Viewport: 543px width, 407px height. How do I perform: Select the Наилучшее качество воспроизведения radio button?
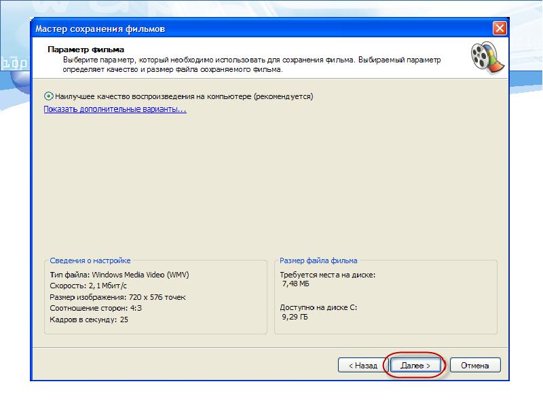click(x=48, y=96)
